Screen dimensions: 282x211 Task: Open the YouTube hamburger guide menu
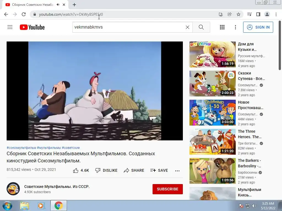pyautogui.click(x=10, y=27)
